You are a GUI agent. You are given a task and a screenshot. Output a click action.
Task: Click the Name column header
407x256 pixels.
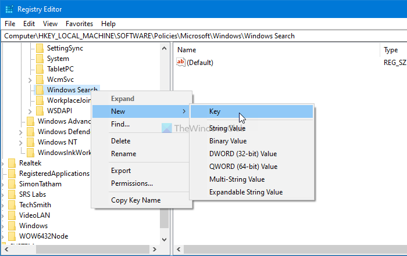pos(277,50)
